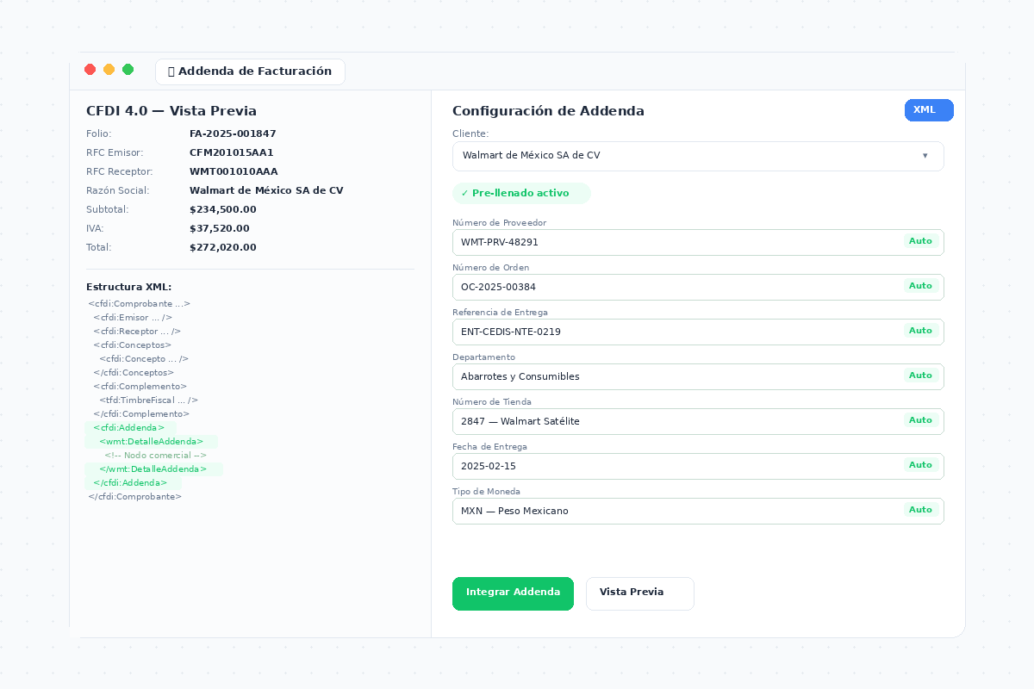Open the Cliente dropdown Walmart de México

[698, 156]
